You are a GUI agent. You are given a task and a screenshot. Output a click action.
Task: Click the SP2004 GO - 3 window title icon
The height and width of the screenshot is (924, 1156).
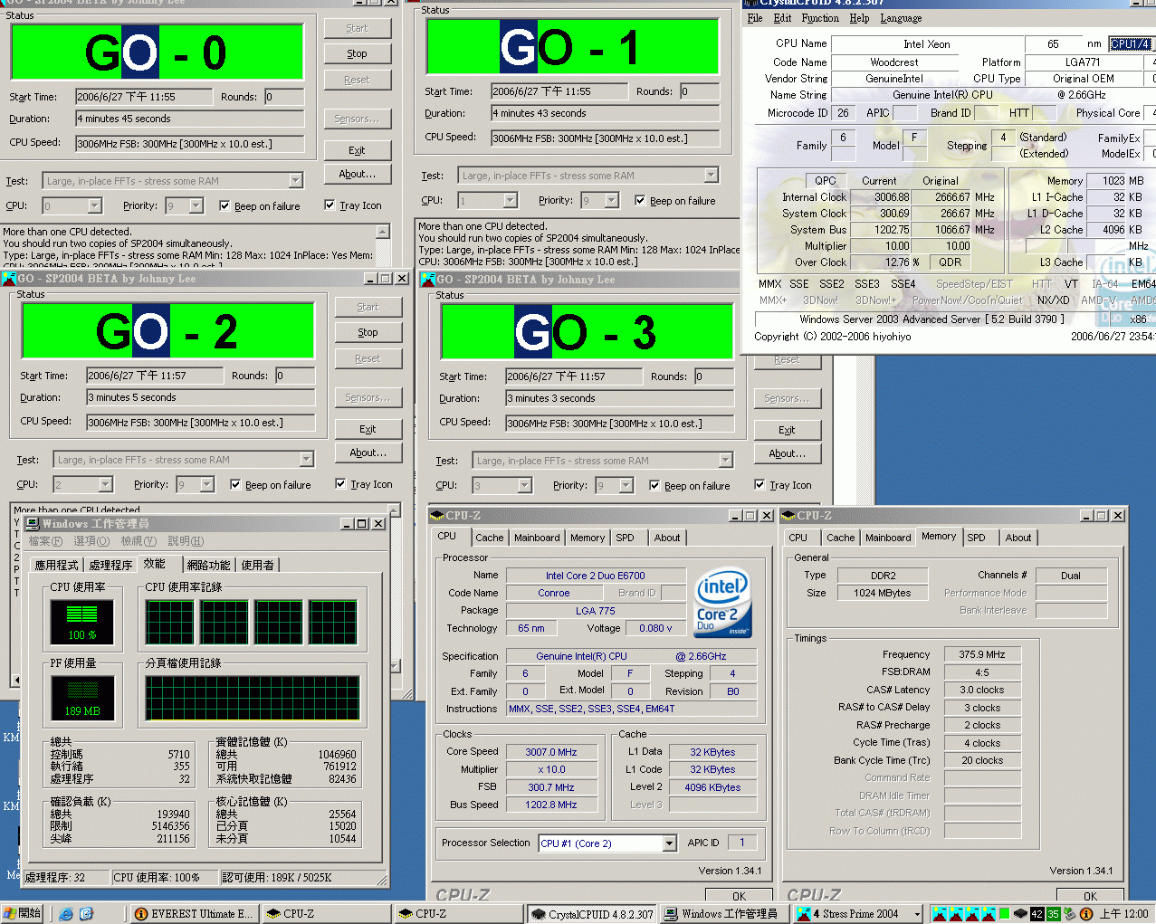pyautogui.click(x=428, y=280)
